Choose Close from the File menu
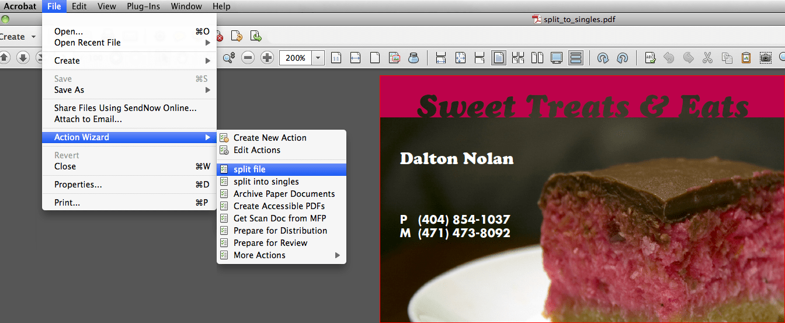785x323 pixels. coord(129,166)
